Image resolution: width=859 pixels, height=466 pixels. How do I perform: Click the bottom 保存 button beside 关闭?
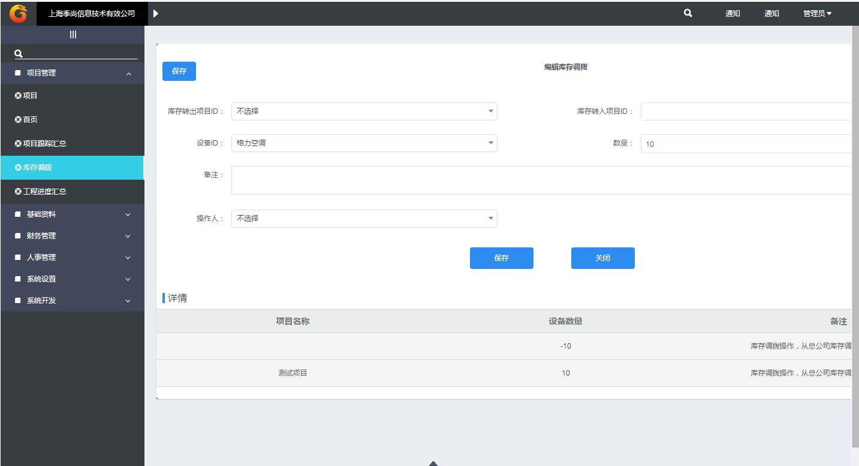pyautogui.click(x=501, y=258)
